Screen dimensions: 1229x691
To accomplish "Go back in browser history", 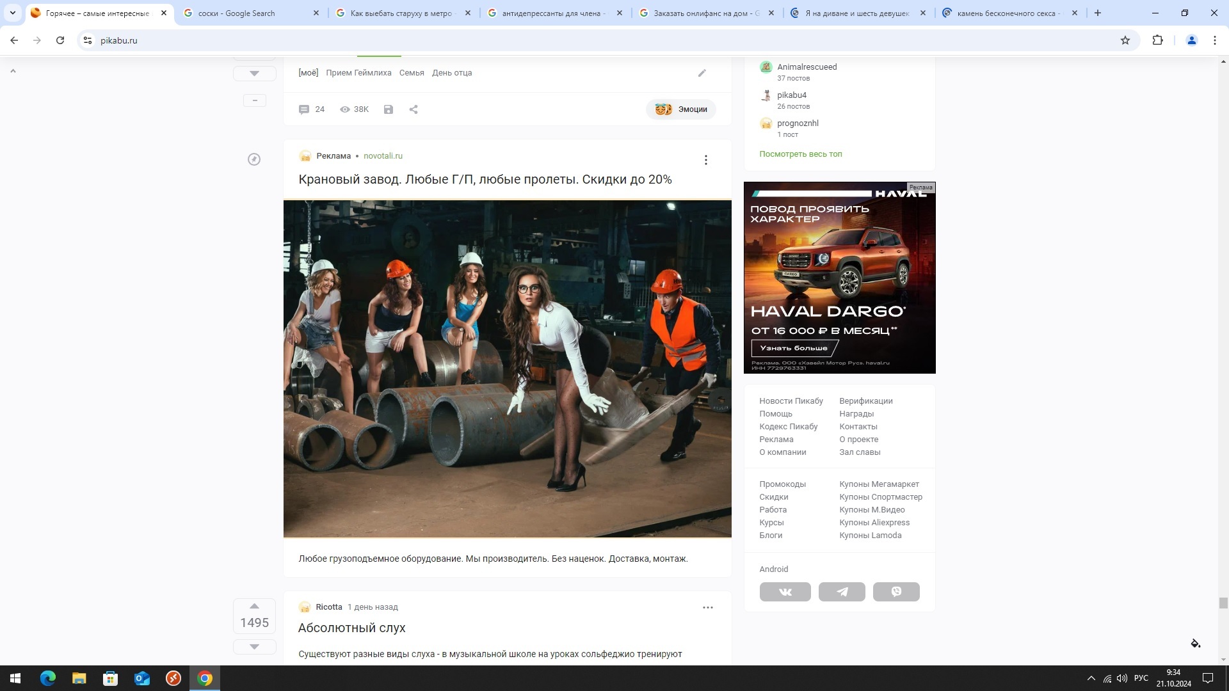I will tap(14, 40).
